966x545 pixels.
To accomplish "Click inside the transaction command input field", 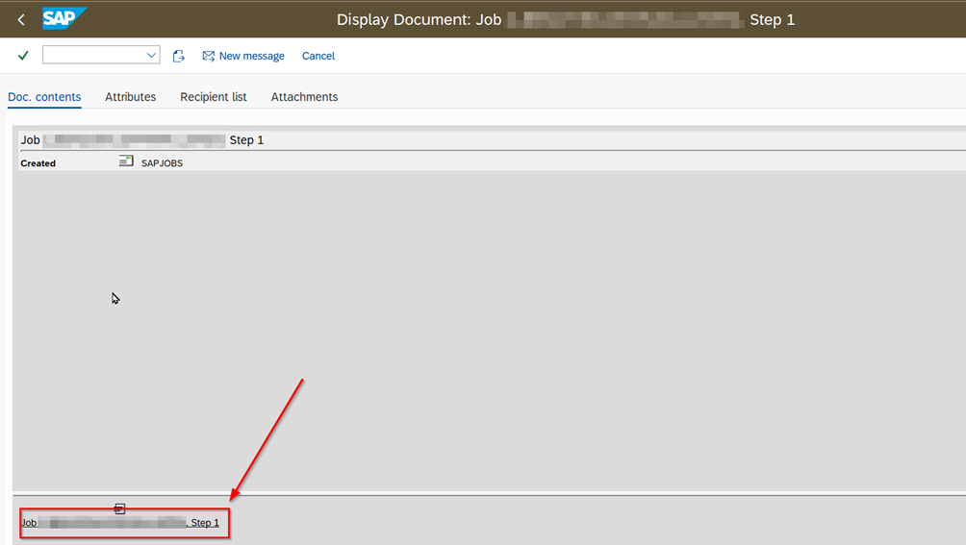I will [92, 56].
